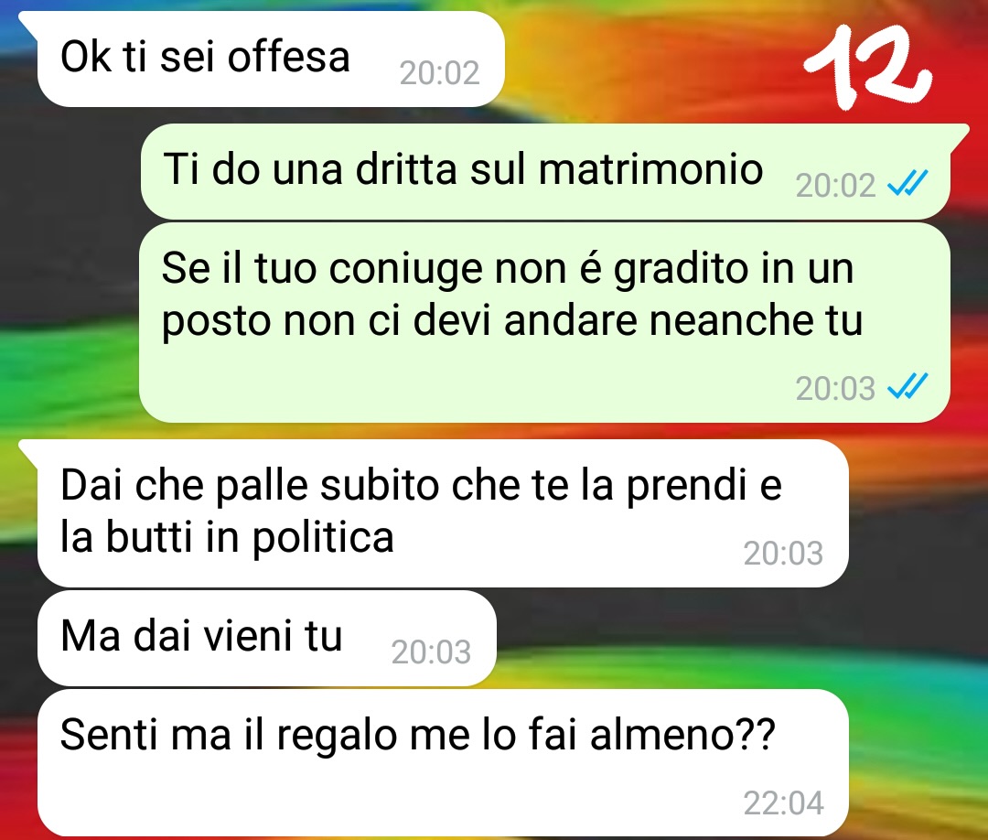
Task: Tap the 'Dai che palle subito' message
Action: click(x=443, y=513)
